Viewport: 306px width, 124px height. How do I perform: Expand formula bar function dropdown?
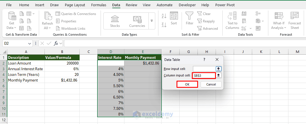(61, 44)
